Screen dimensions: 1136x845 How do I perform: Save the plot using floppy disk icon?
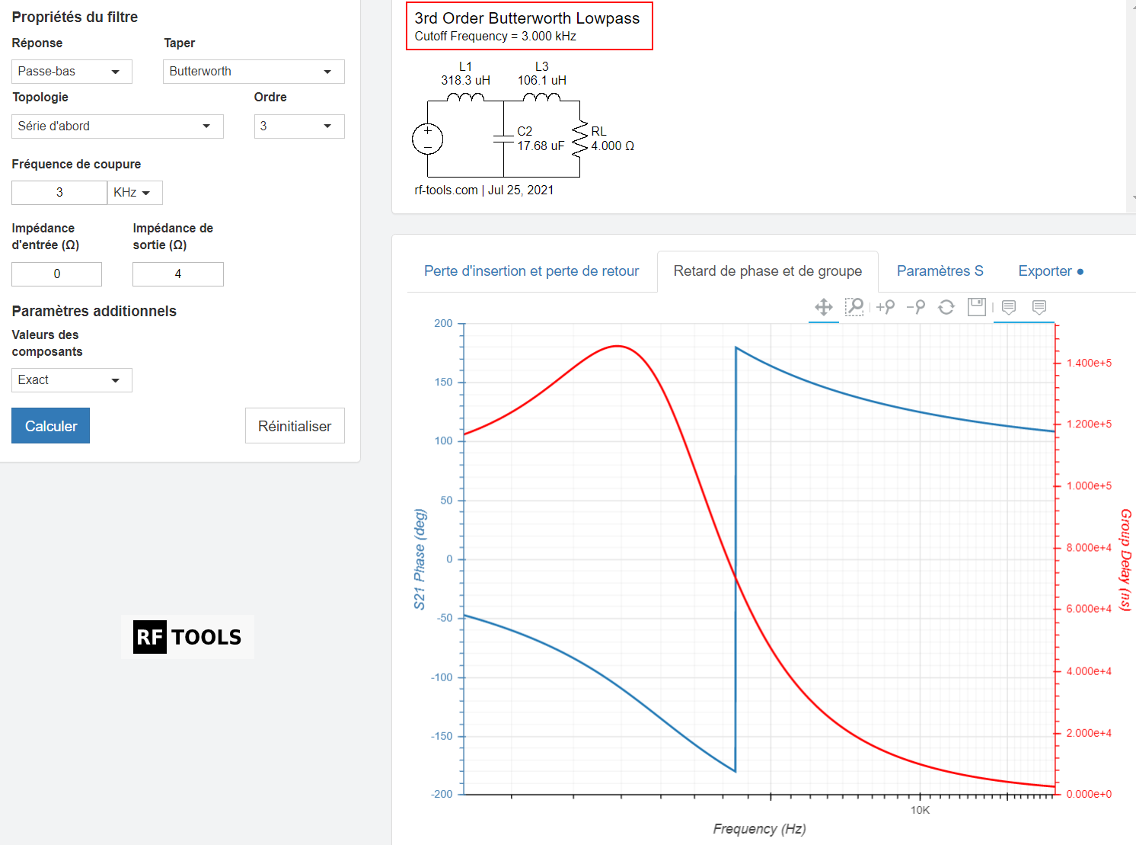tap(976, 307)
